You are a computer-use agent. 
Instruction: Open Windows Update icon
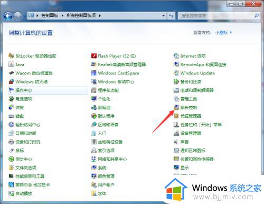pos(176,73)
